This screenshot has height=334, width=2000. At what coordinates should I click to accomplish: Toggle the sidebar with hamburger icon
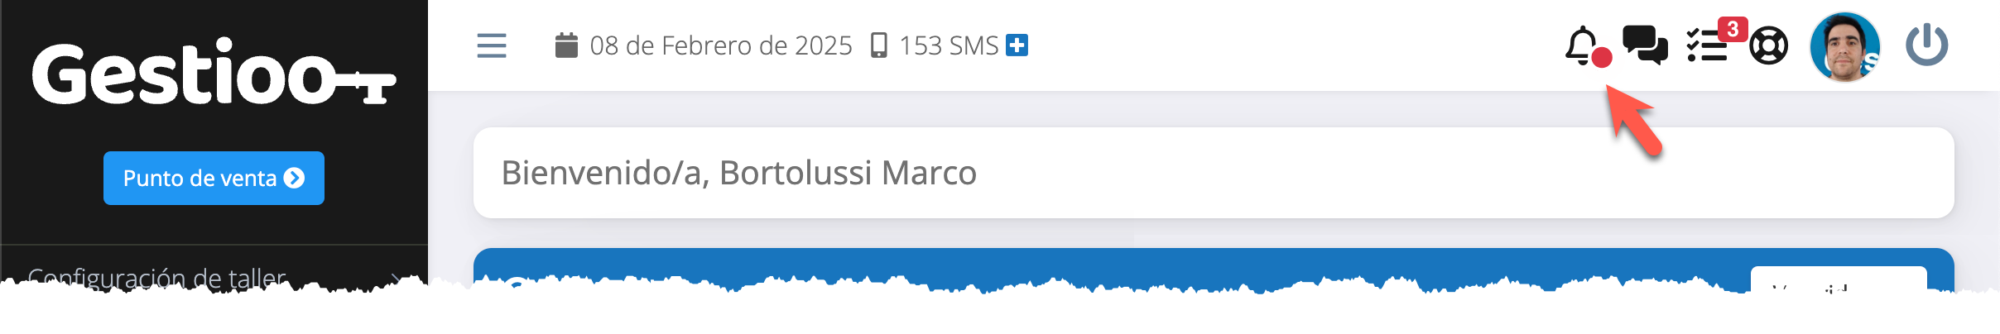pos(492,45)
